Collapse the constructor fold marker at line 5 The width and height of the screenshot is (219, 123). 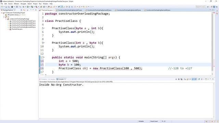coord(44,28)
